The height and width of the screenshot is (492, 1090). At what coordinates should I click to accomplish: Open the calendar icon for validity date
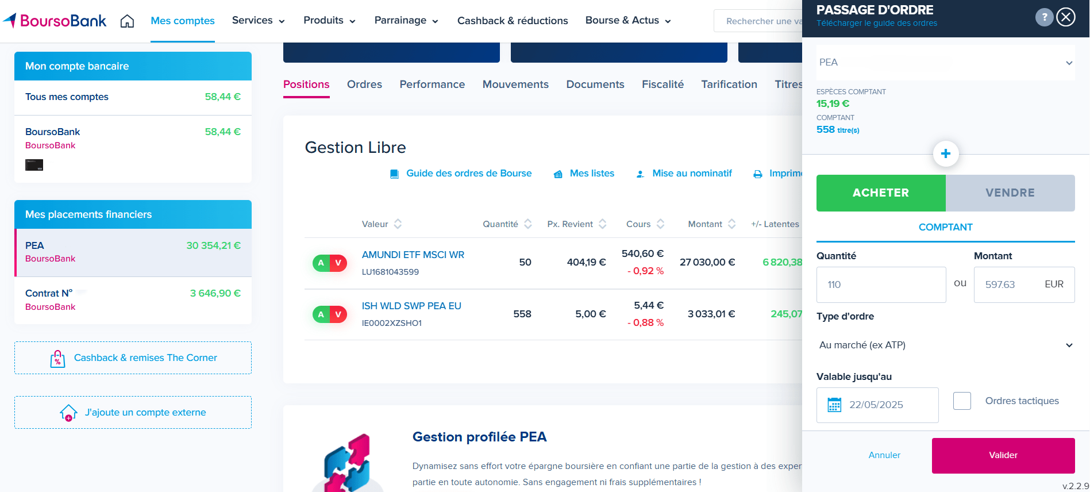[x=834, y=405]
